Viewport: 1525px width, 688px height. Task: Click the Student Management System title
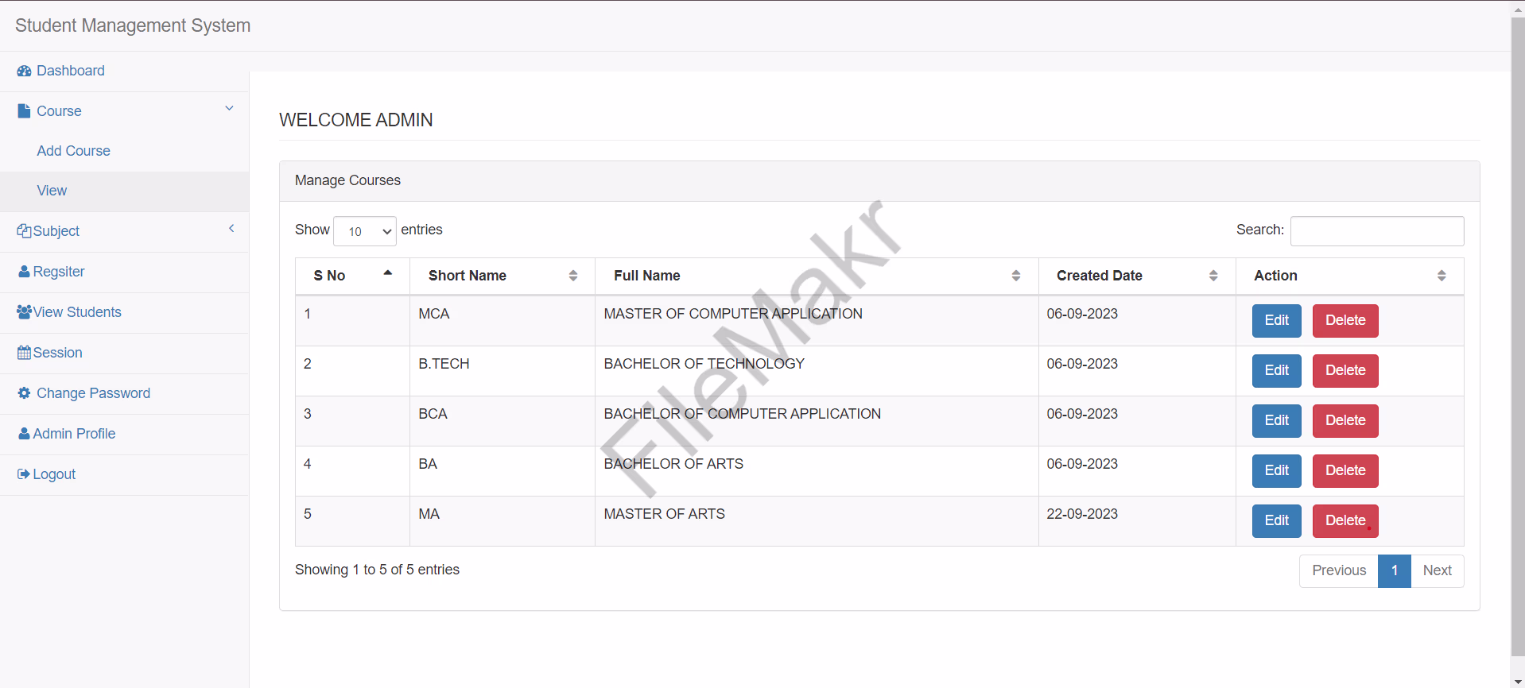click(133, 25)
